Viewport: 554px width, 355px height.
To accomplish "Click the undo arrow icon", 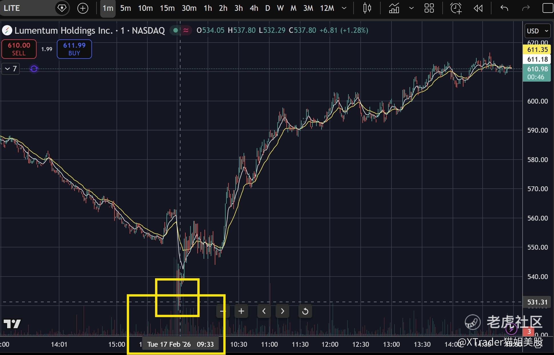I will pos(504,8).
